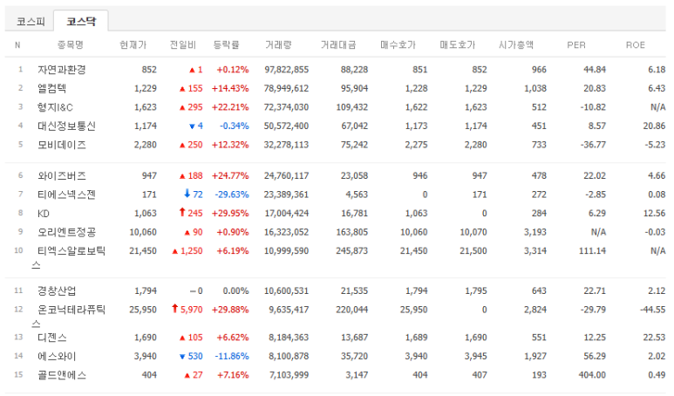Click 티엑스알로보틱스 PER value 111.14
This screenshot has width=674, height=396.
click(x=592, y=251)
